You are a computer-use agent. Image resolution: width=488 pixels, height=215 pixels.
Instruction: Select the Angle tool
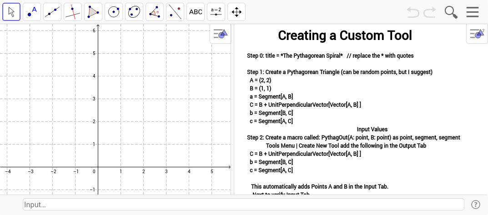[155, 12]
